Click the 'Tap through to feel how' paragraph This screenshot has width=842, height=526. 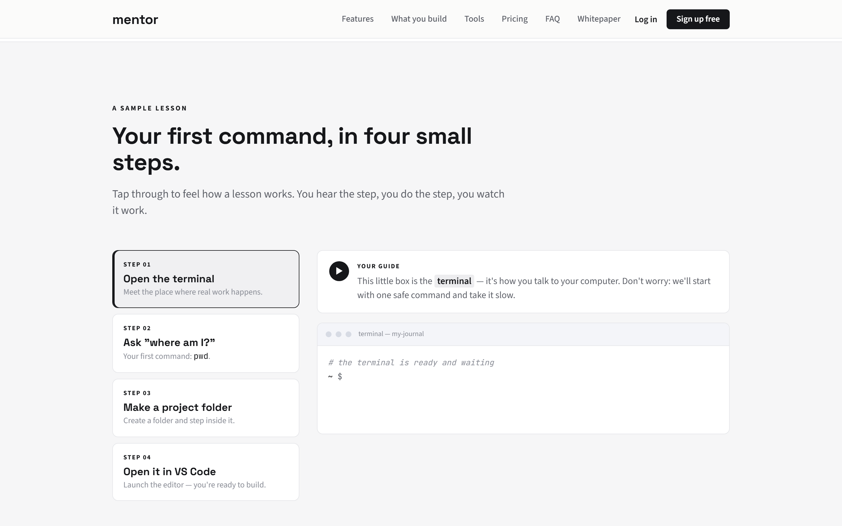[308, 202]
